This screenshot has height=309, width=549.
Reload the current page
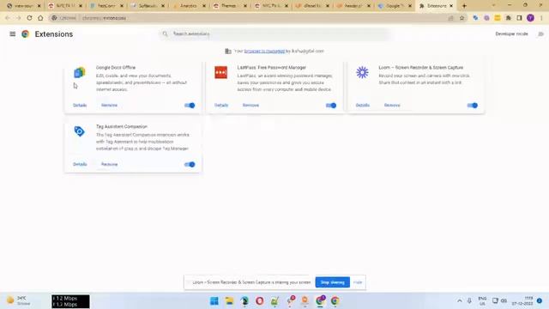[x=29, y=18]
